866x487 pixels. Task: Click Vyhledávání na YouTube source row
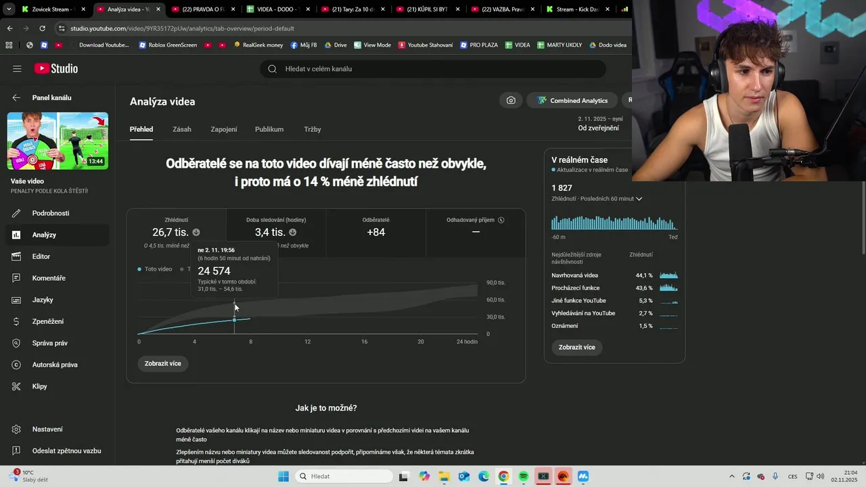point(614,313)
